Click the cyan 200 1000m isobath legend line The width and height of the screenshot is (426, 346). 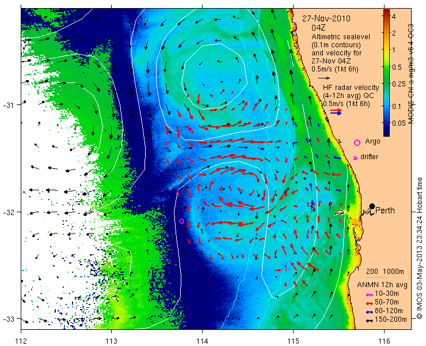coord(377,277)
